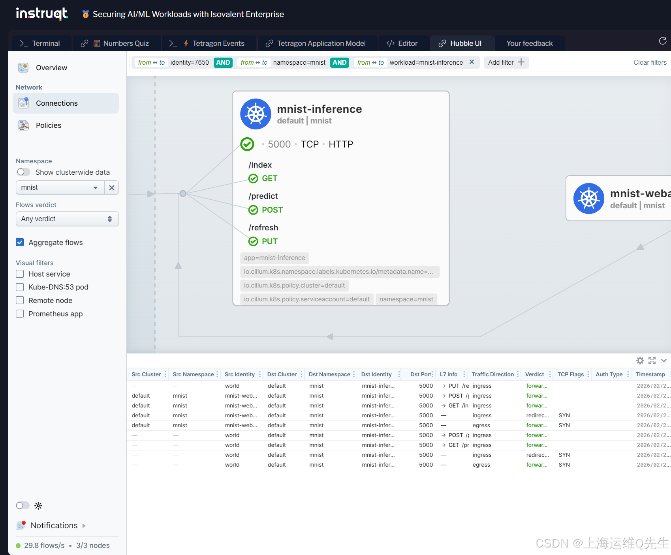Click the Dst Port column header
Image resolution: width=671 pixels, height=555 pixels.
click(x=420, y=374)
